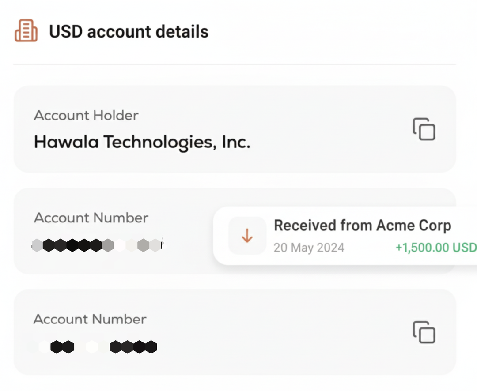The width and height of the screenshot is (477, 391).
Task: Click the orange downward received-payment arrow icon
Action: click(x=247, y=235)
